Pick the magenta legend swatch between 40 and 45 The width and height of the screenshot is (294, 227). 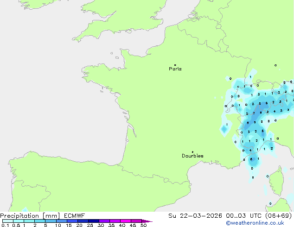(126, 221)
